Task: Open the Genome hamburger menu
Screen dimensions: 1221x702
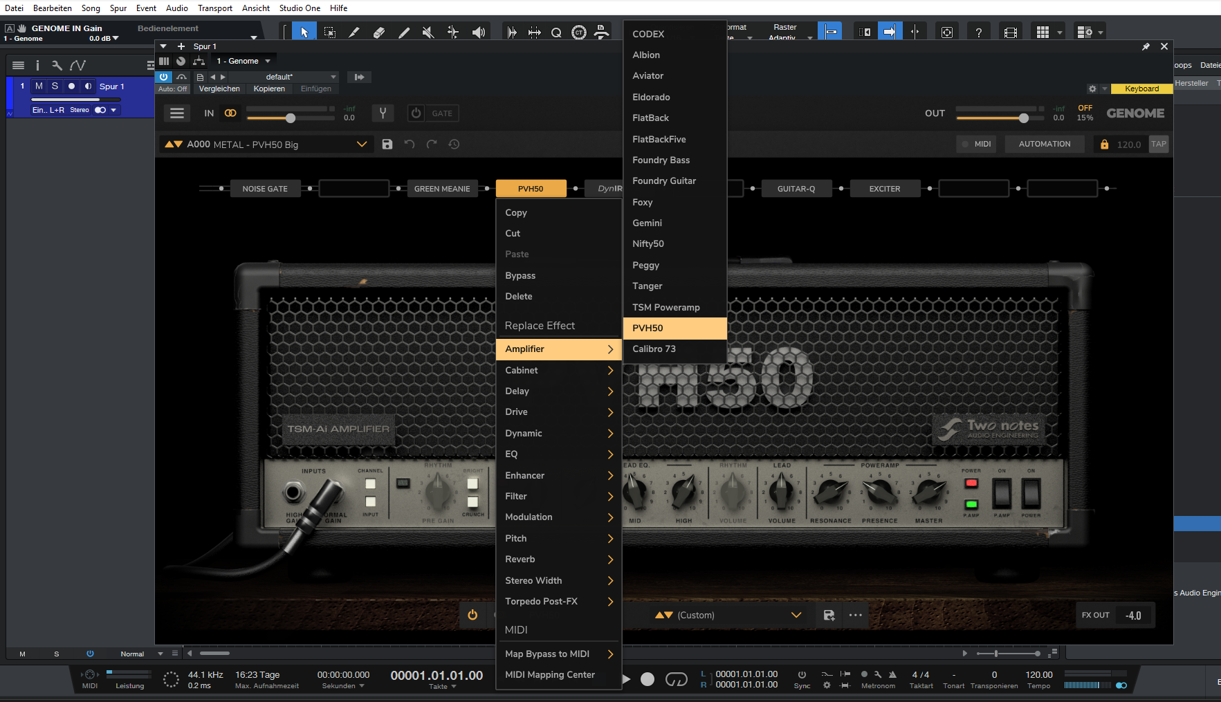Action: pyautogui.click(x=177, y=113)
